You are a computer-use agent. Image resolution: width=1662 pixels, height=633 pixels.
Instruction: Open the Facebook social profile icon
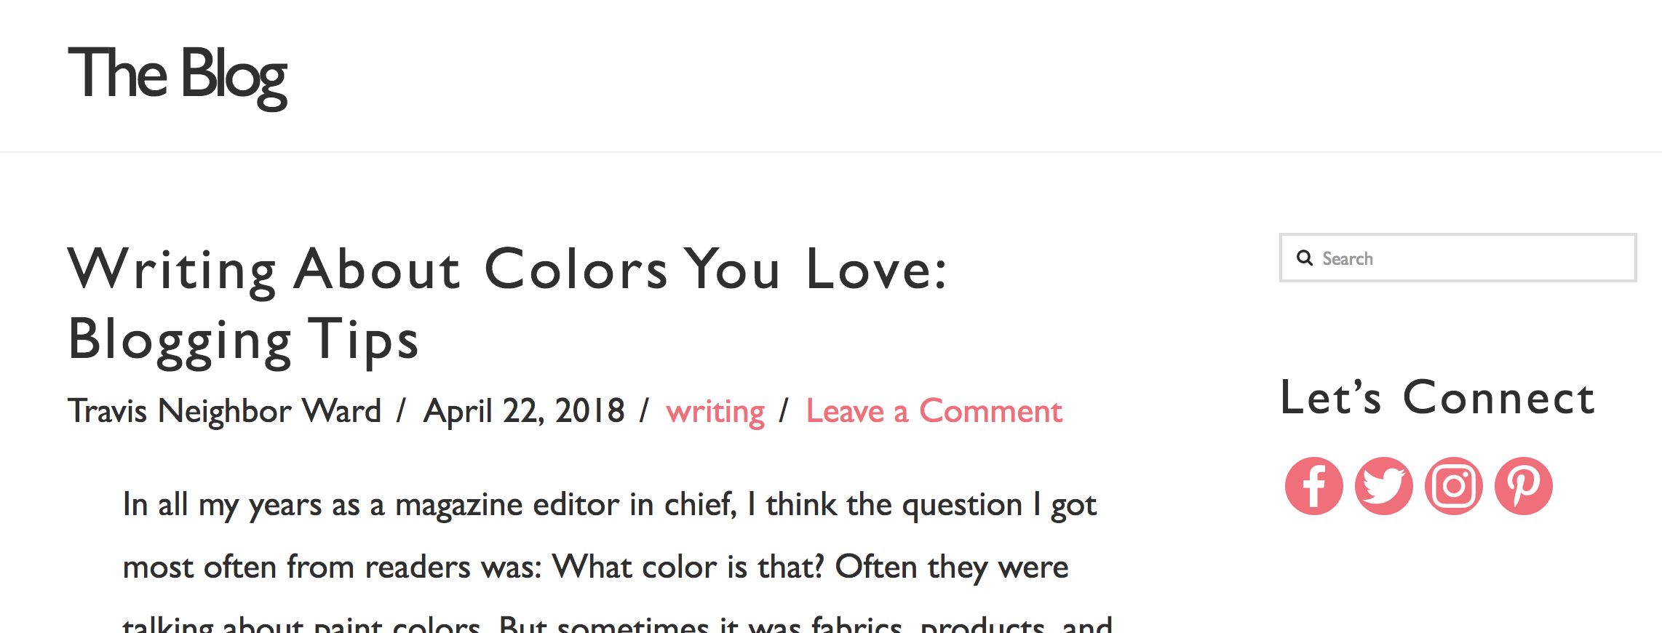pyautogui.click(x=1313, y=486)
